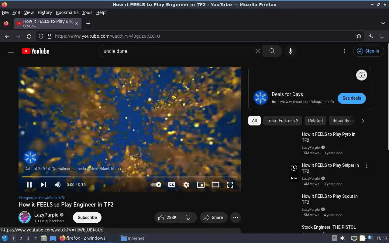Click the magnifier search button
Image resolution: width=389 pixels, height=243 pixels.
(272, 51)
